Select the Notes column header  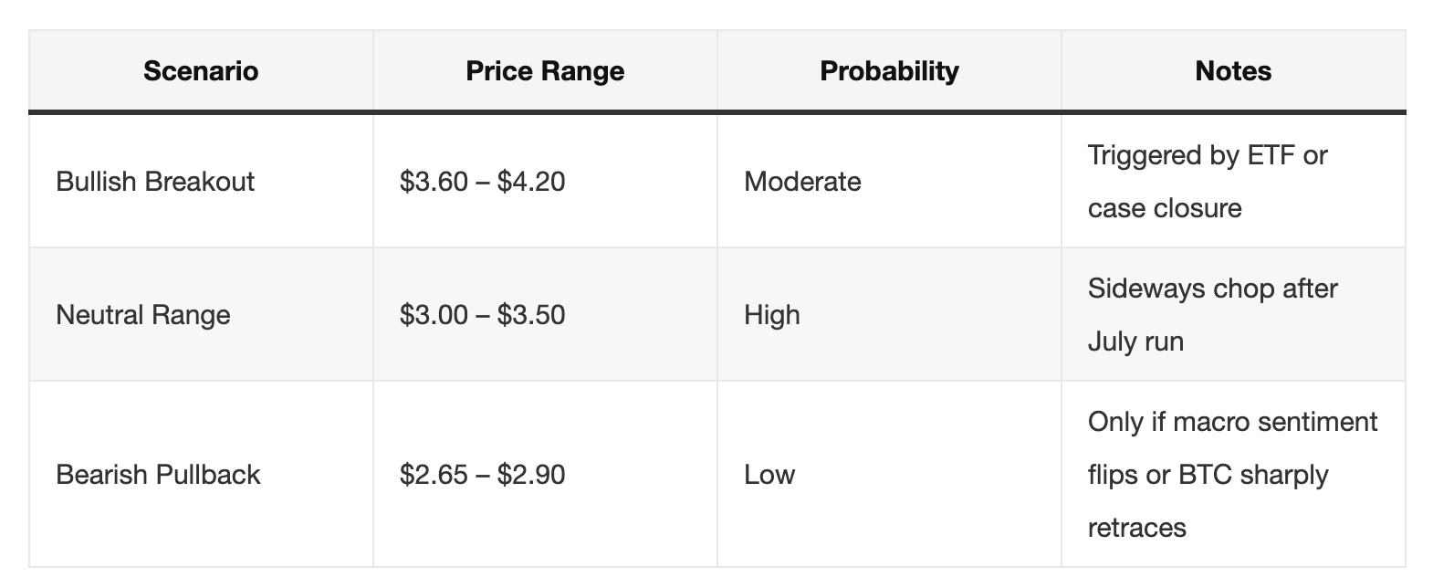[x=1233, y=71]
